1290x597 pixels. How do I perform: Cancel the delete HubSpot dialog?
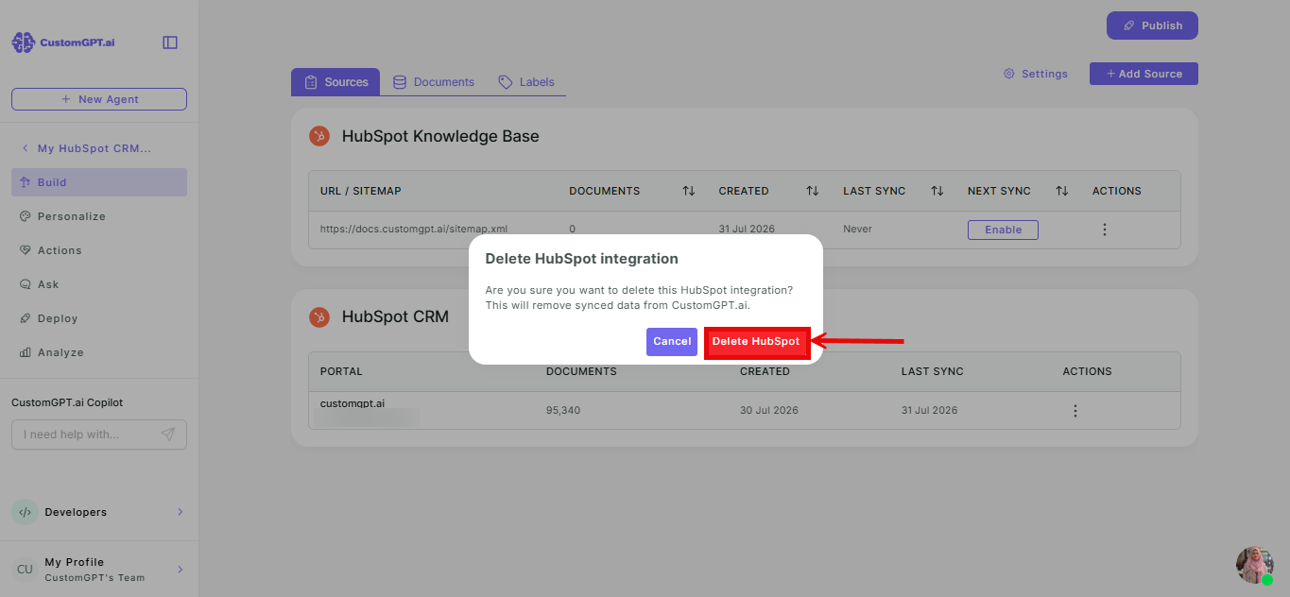[x=672, y=342]
